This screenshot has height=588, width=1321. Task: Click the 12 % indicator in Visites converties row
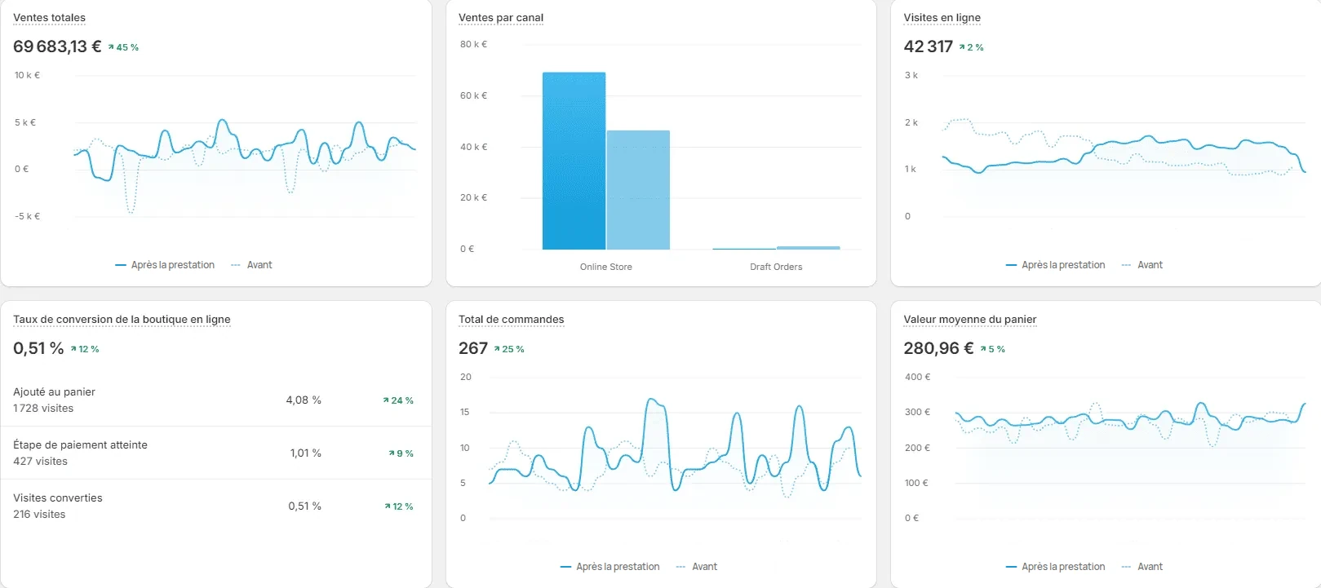click(x=399, y=506)
